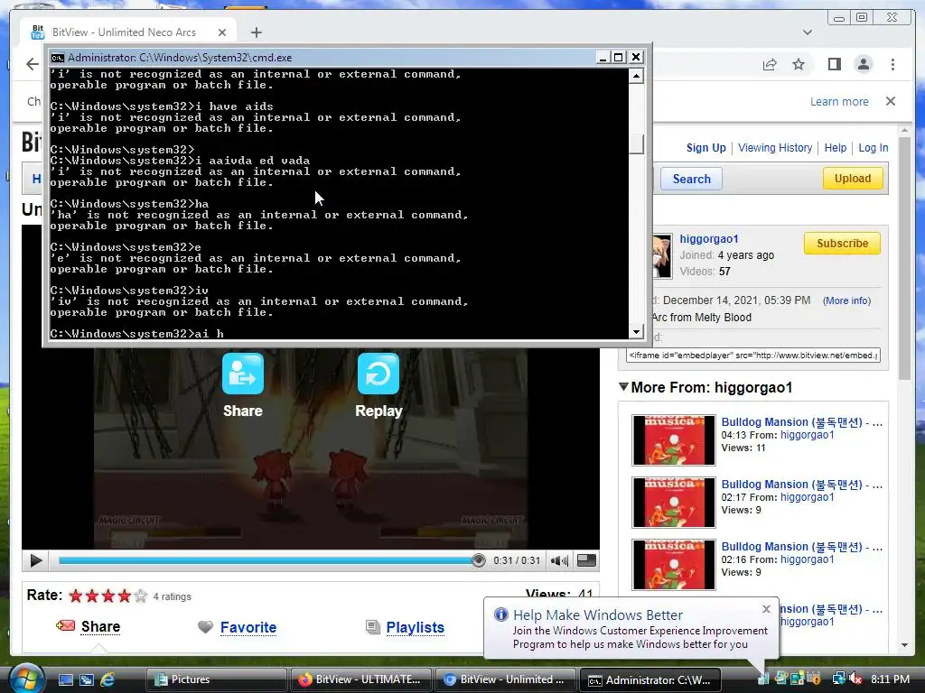Click the Share icon on video overlay

242,374
